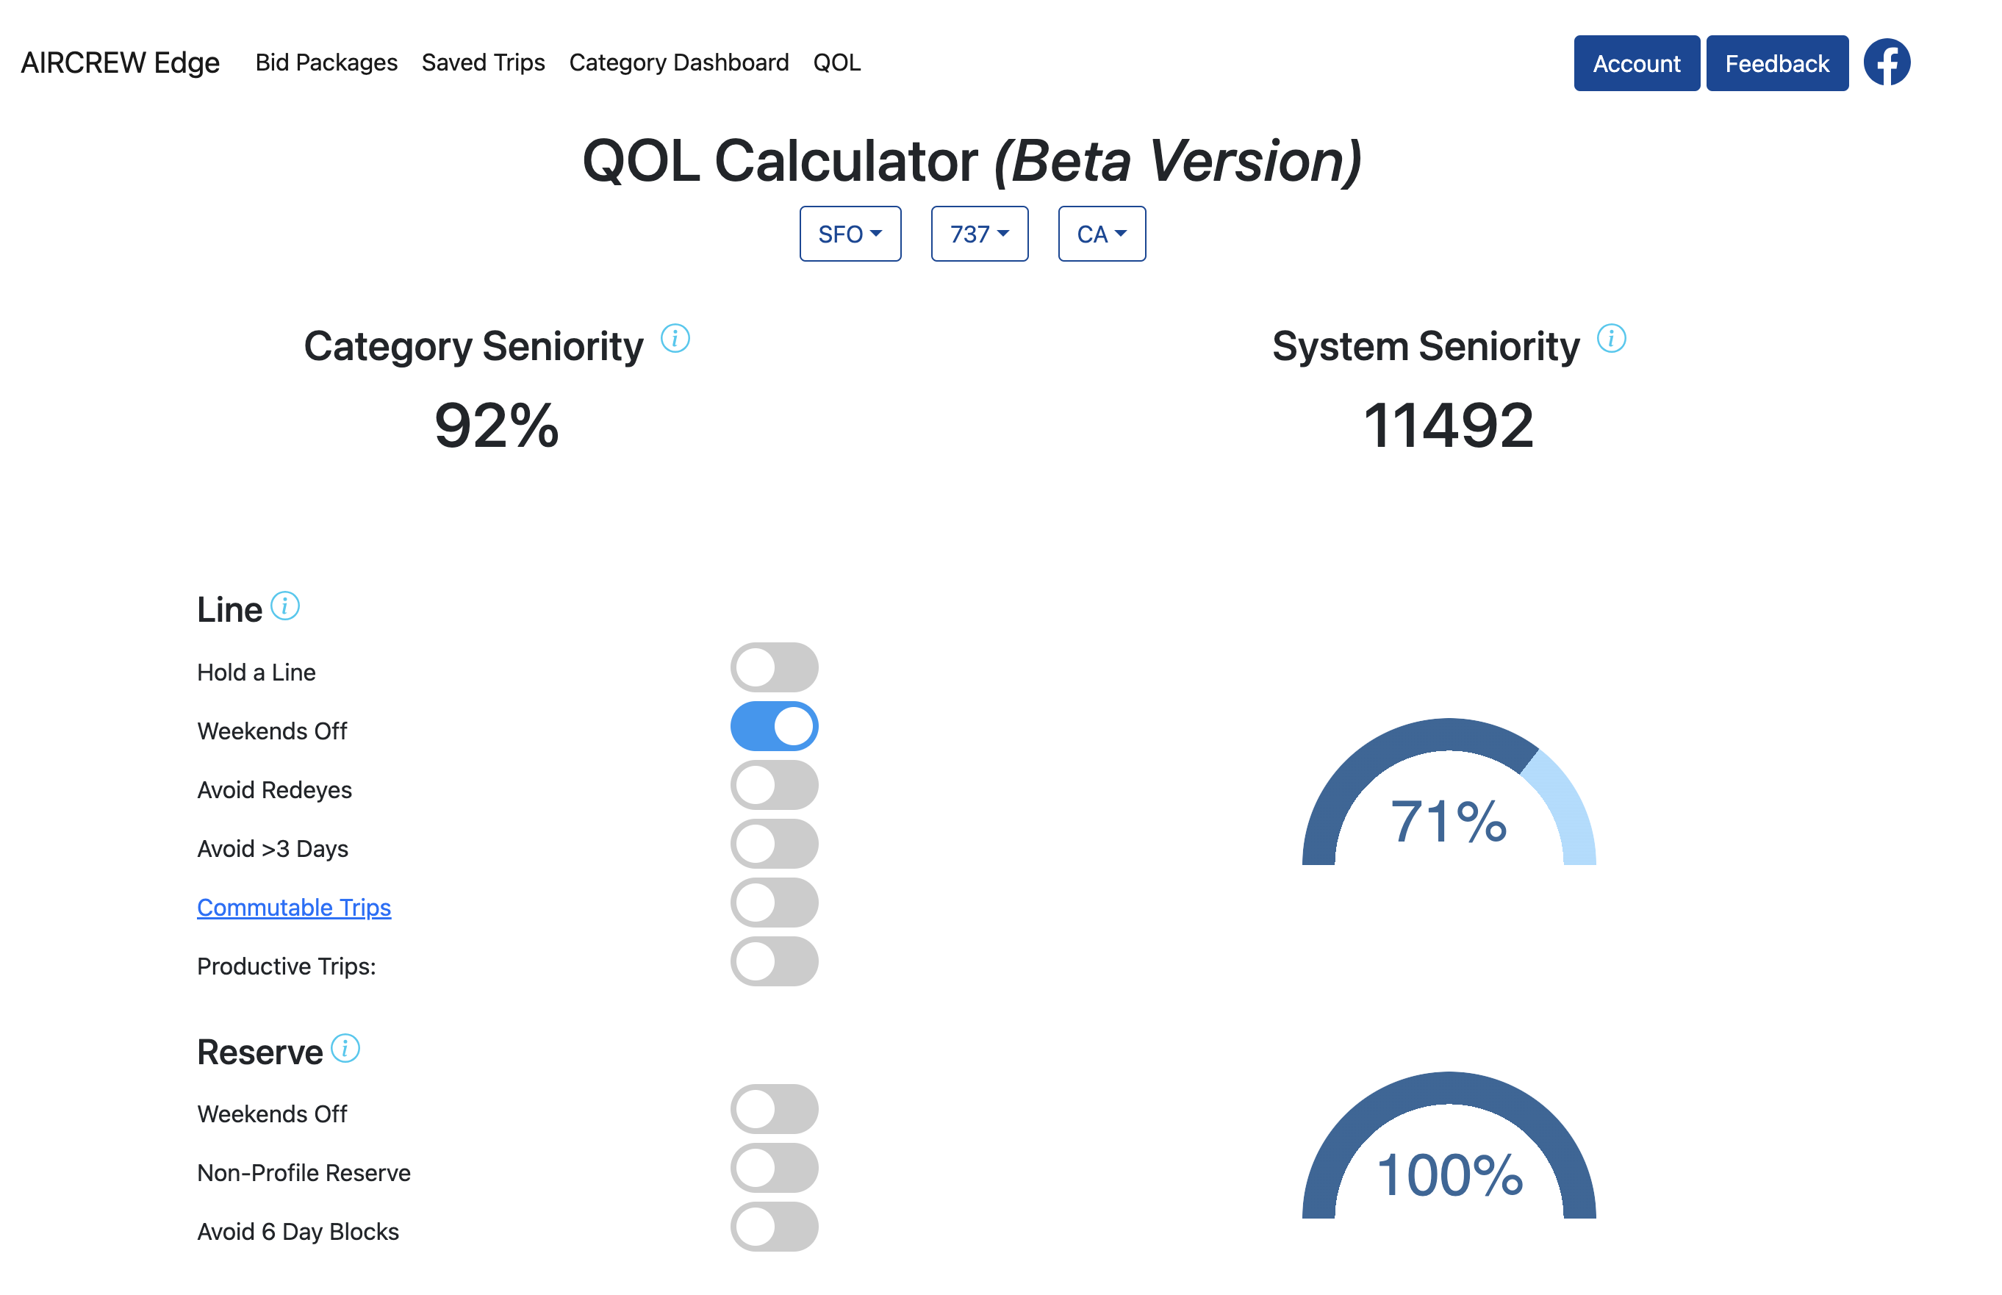The width and height of the screenshot is (2002, 1295).
Task: Click the 11492 System Seniority value
Action: (x=1448, y=426)
